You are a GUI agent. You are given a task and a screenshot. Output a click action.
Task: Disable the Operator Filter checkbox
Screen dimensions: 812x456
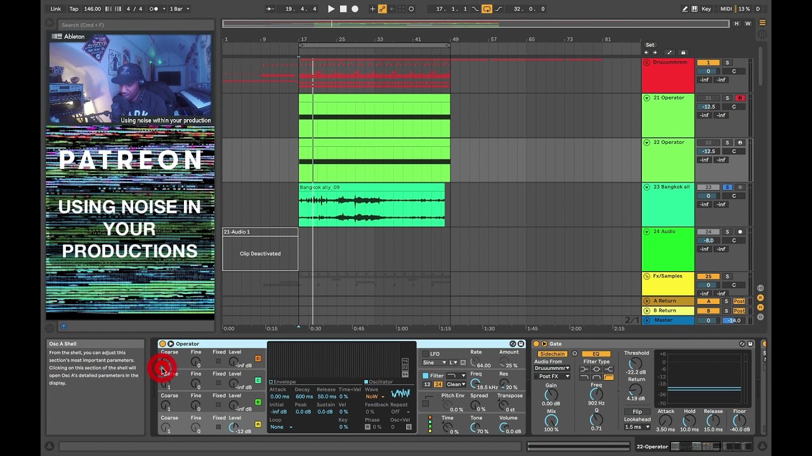pyautogui.click(x=426, y=376)
